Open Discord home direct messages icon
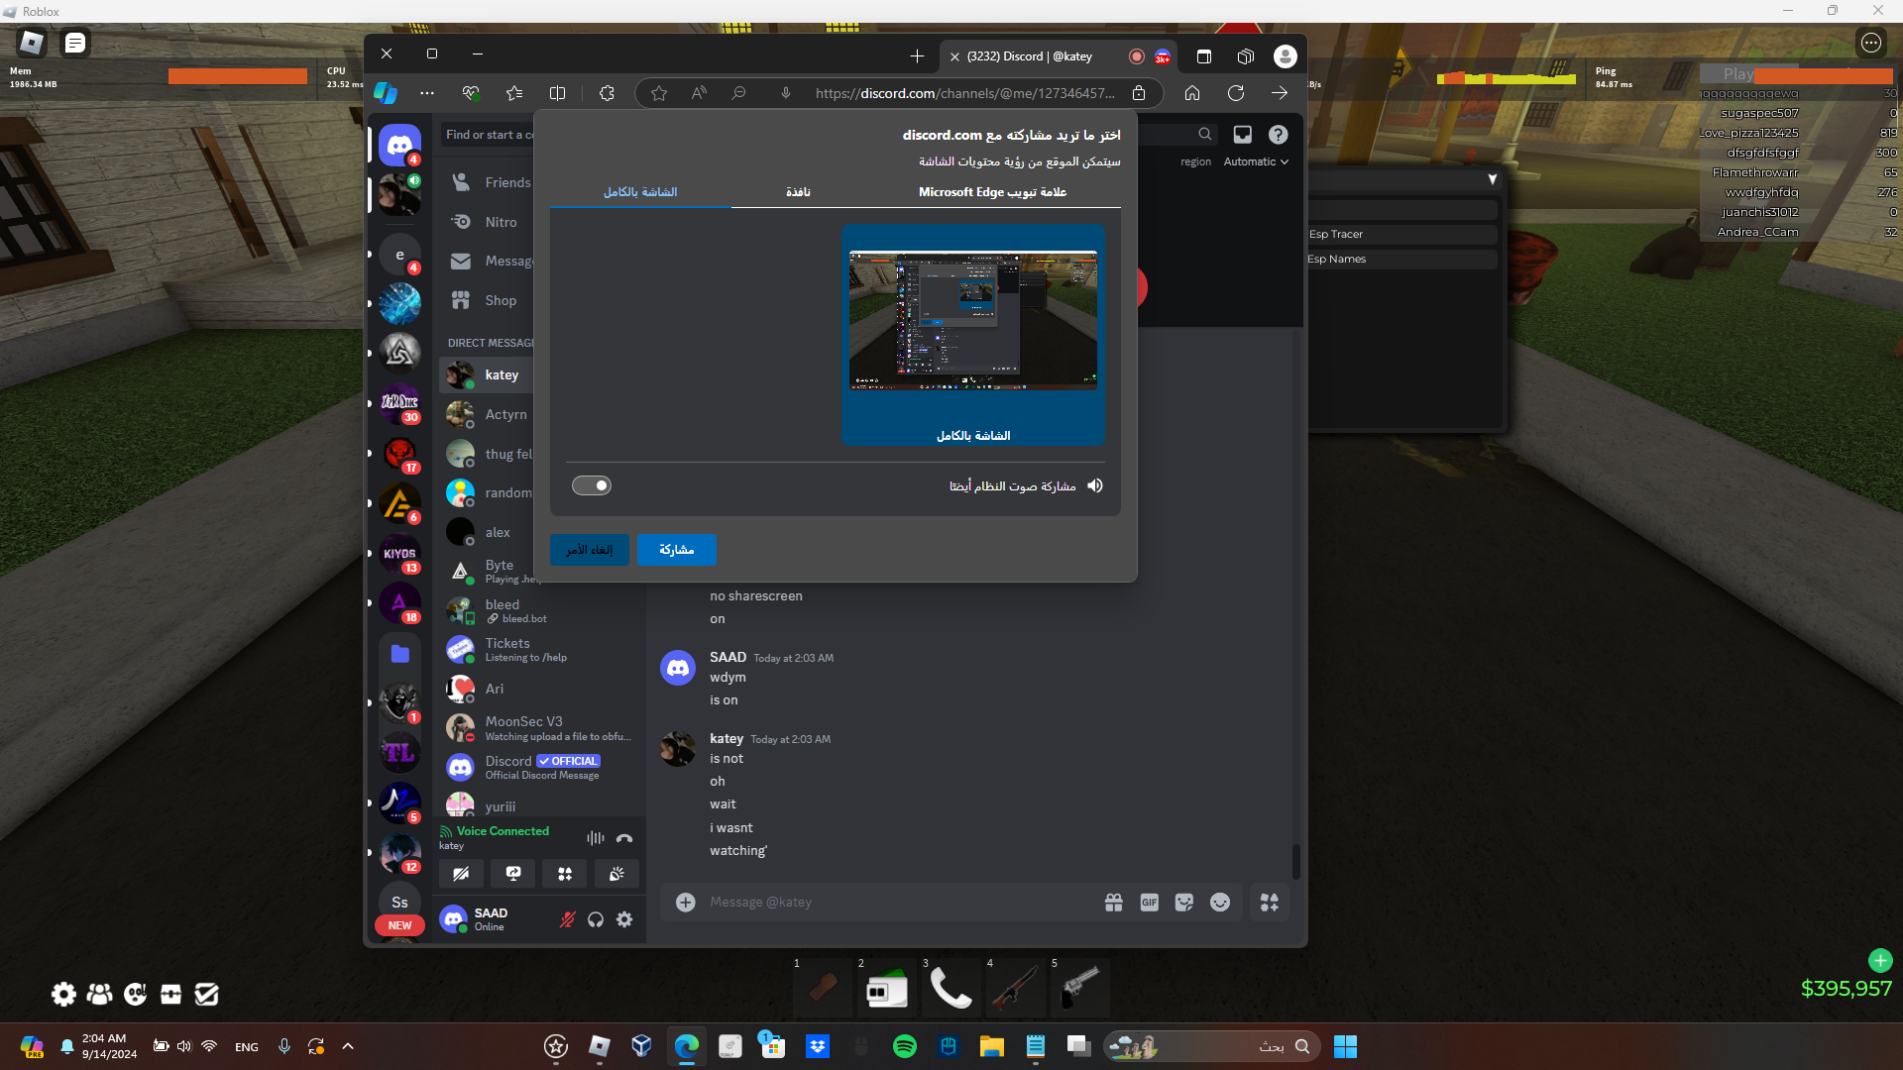 click(399, 146)
